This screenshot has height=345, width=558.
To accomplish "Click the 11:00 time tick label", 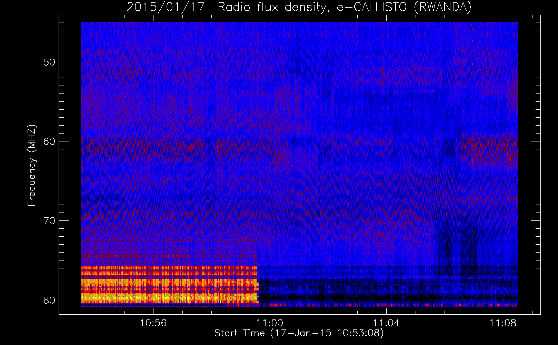I will pos(270,323).
